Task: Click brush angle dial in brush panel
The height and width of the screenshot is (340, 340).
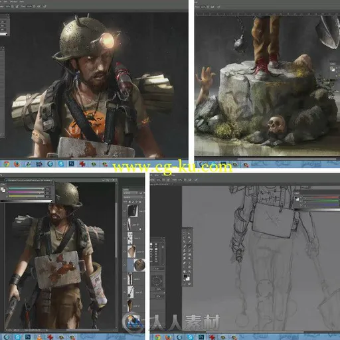Action: (157, 281)
